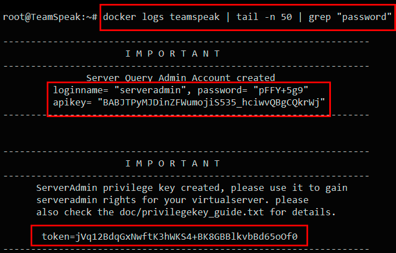Click the password value "pFFY+5g9"
The width and height of the screenshot is (396, 253).
tap(281, 89)
